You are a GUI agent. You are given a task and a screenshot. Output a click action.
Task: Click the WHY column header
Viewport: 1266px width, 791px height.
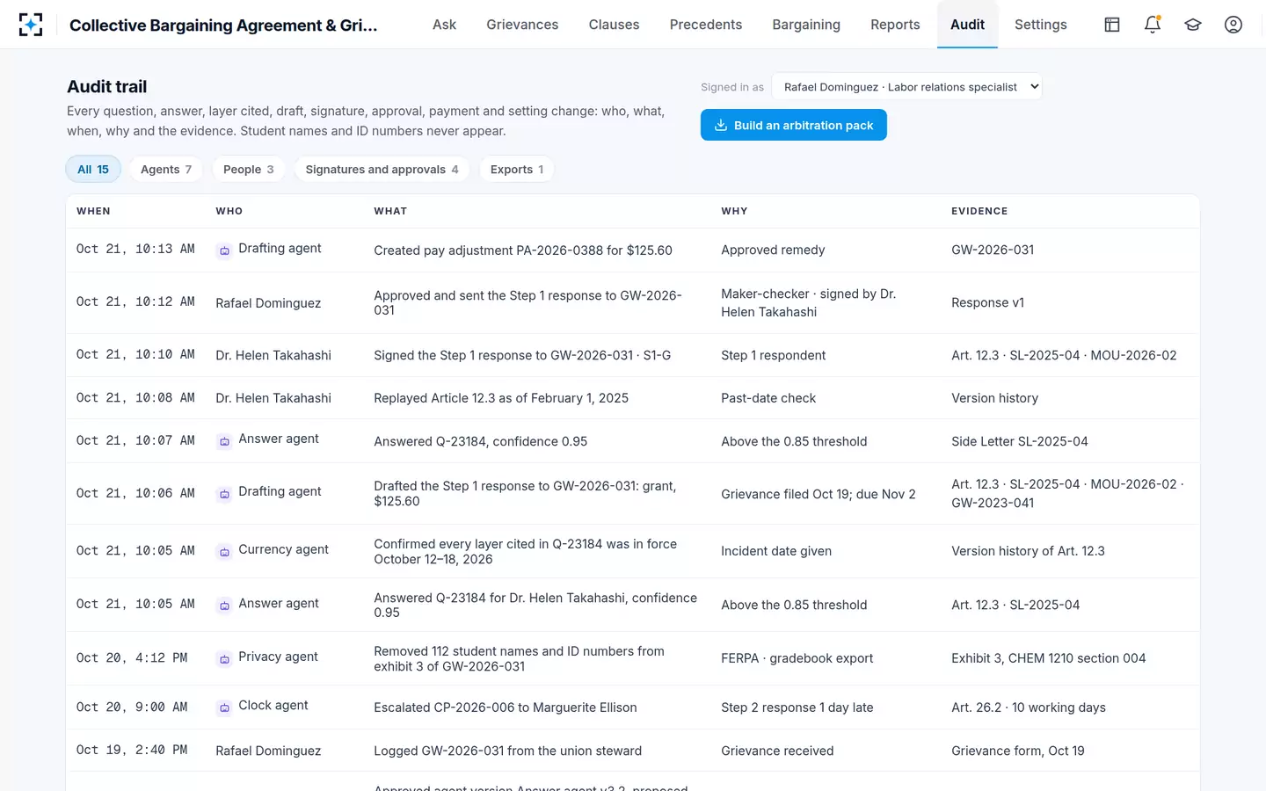734,211
